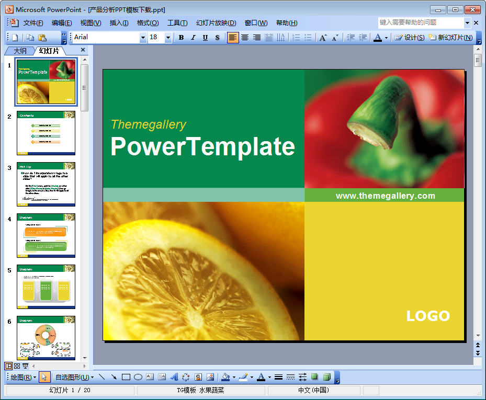
Task: Toggle Underline formatting
Action: pos(205,38)
